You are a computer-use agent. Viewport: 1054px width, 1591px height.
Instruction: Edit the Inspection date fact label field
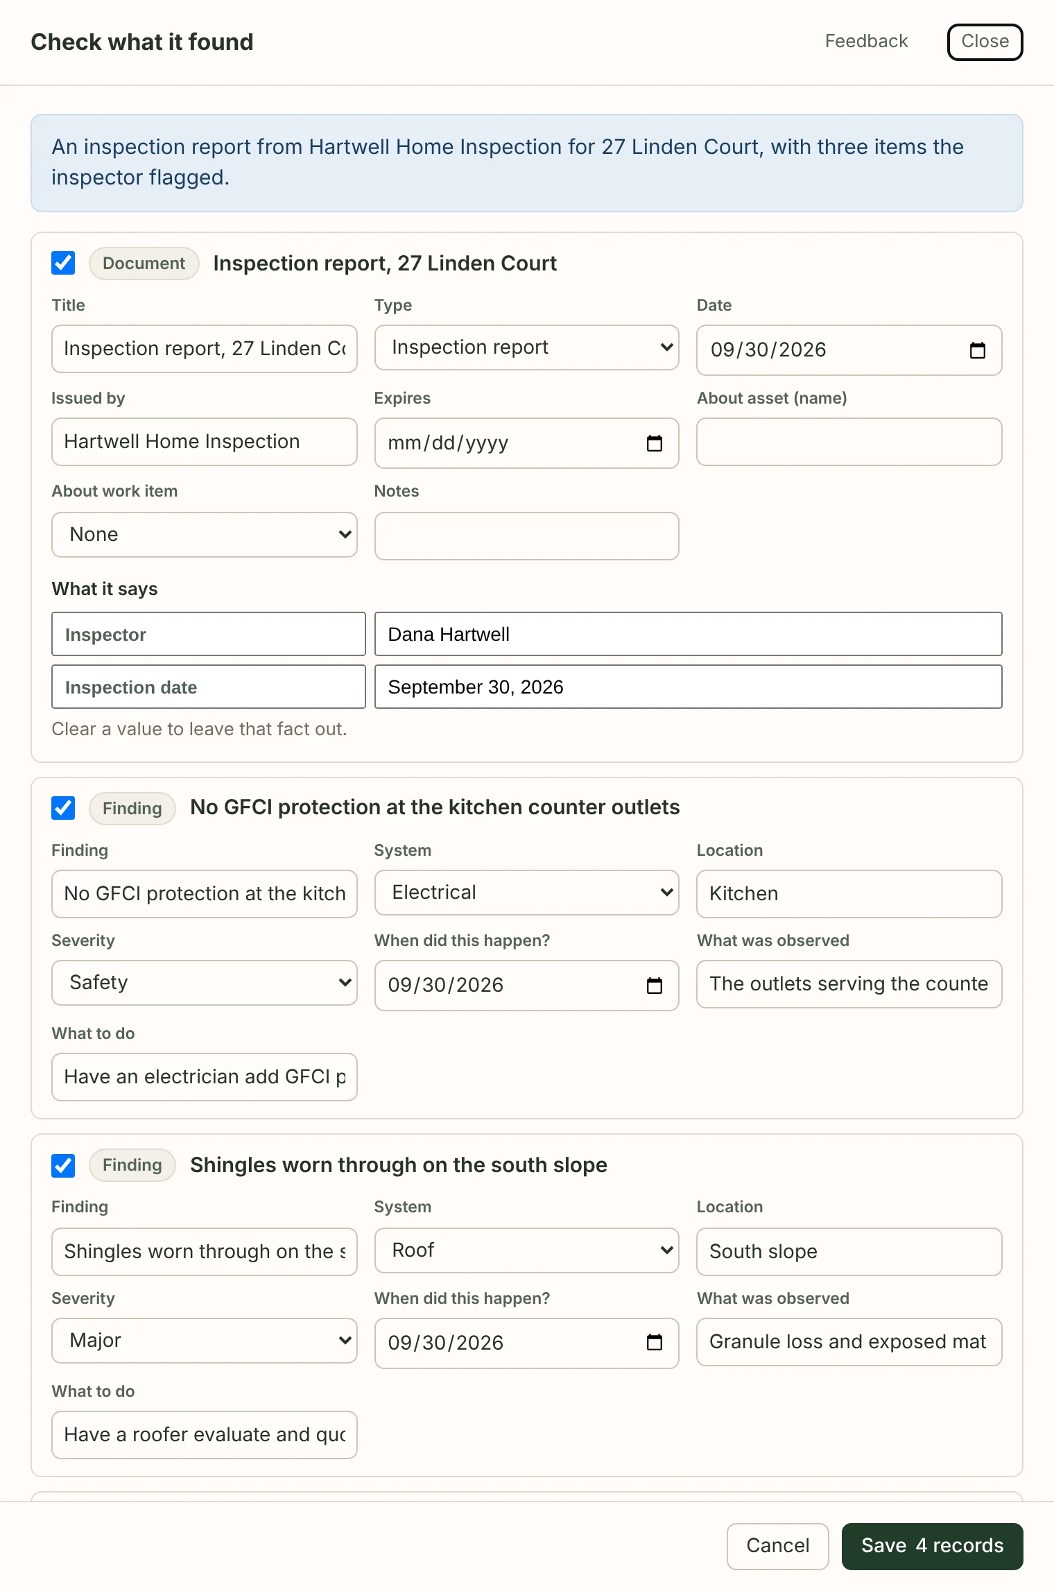(209, 687)
